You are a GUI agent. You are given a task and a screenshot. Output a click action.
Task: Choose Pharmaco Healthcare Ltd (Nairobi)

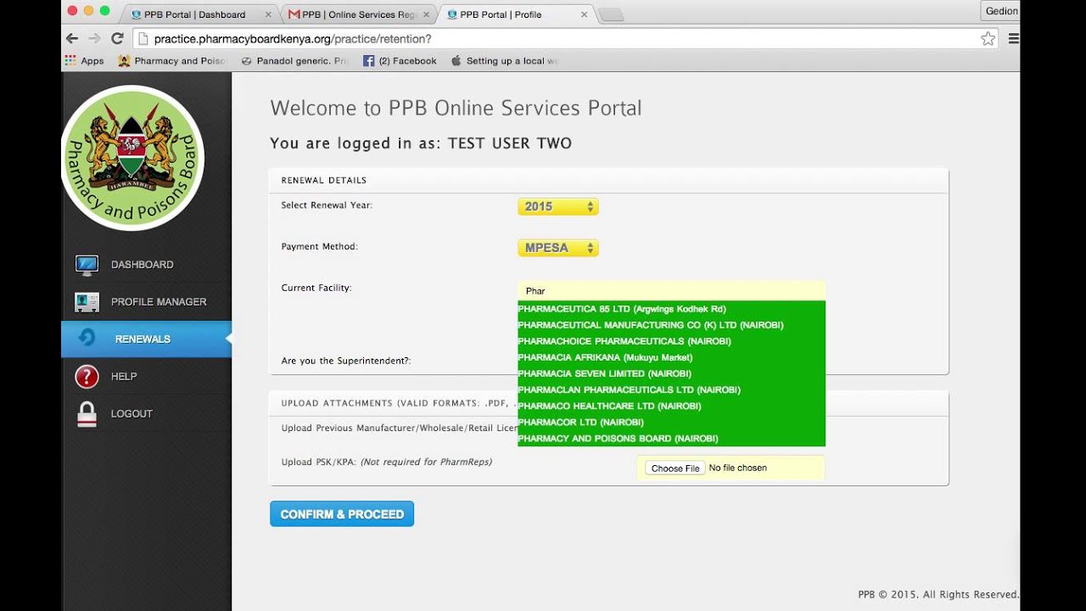click(671, 406)
